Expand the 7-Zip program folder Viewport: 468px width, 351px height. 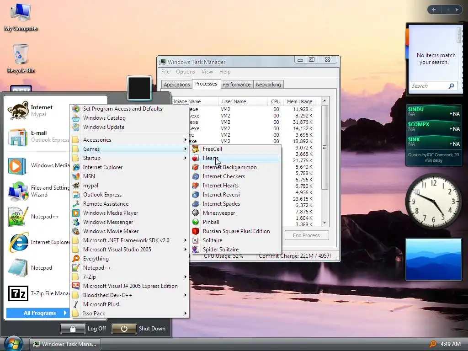tap(129, 277)
